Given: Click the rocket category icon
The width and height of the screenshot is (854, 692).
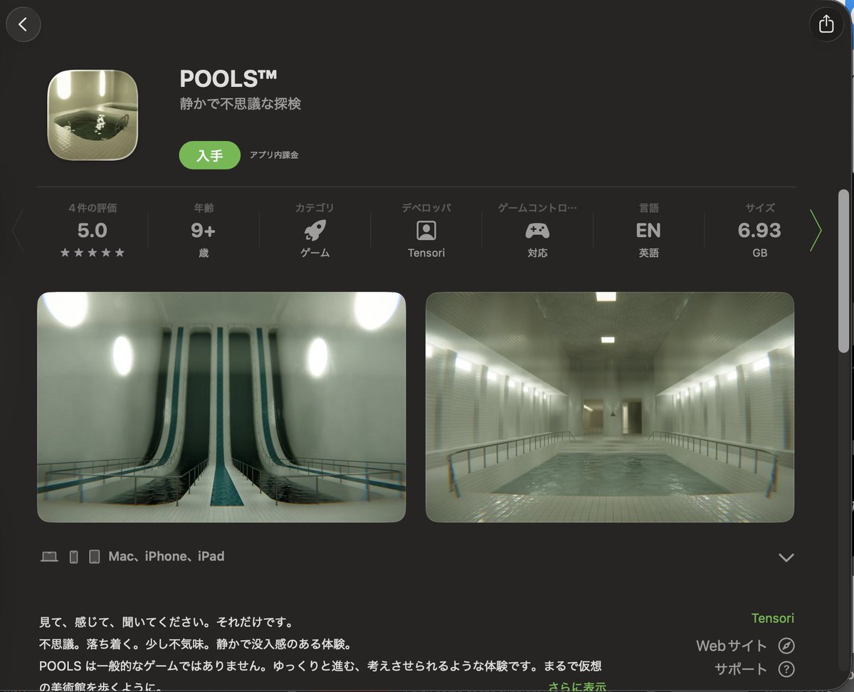Looking at the screenshot, I should pos(315,231).
